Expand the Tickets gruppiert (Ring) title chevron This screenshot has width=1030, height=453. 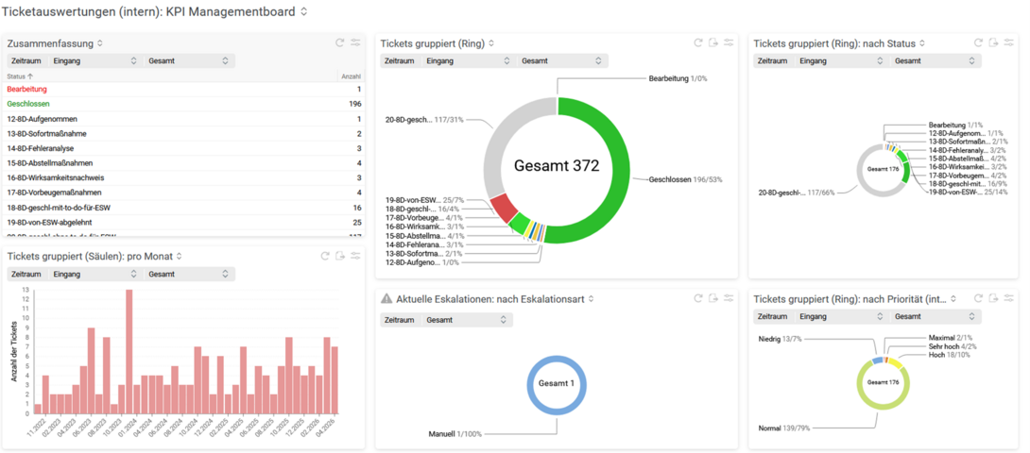[x=491, y=43]
